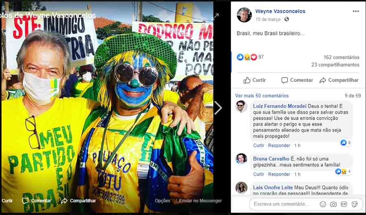This screenshot has width=366, height=215.
Task: Open Compartilhar menu under the post
Action: coord(339,80)
